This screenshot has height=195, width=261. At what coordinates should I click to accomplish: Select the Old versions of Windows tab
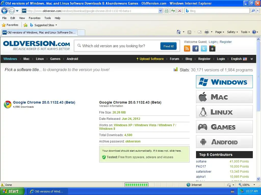pyautogui.click(x=40, y=32)
